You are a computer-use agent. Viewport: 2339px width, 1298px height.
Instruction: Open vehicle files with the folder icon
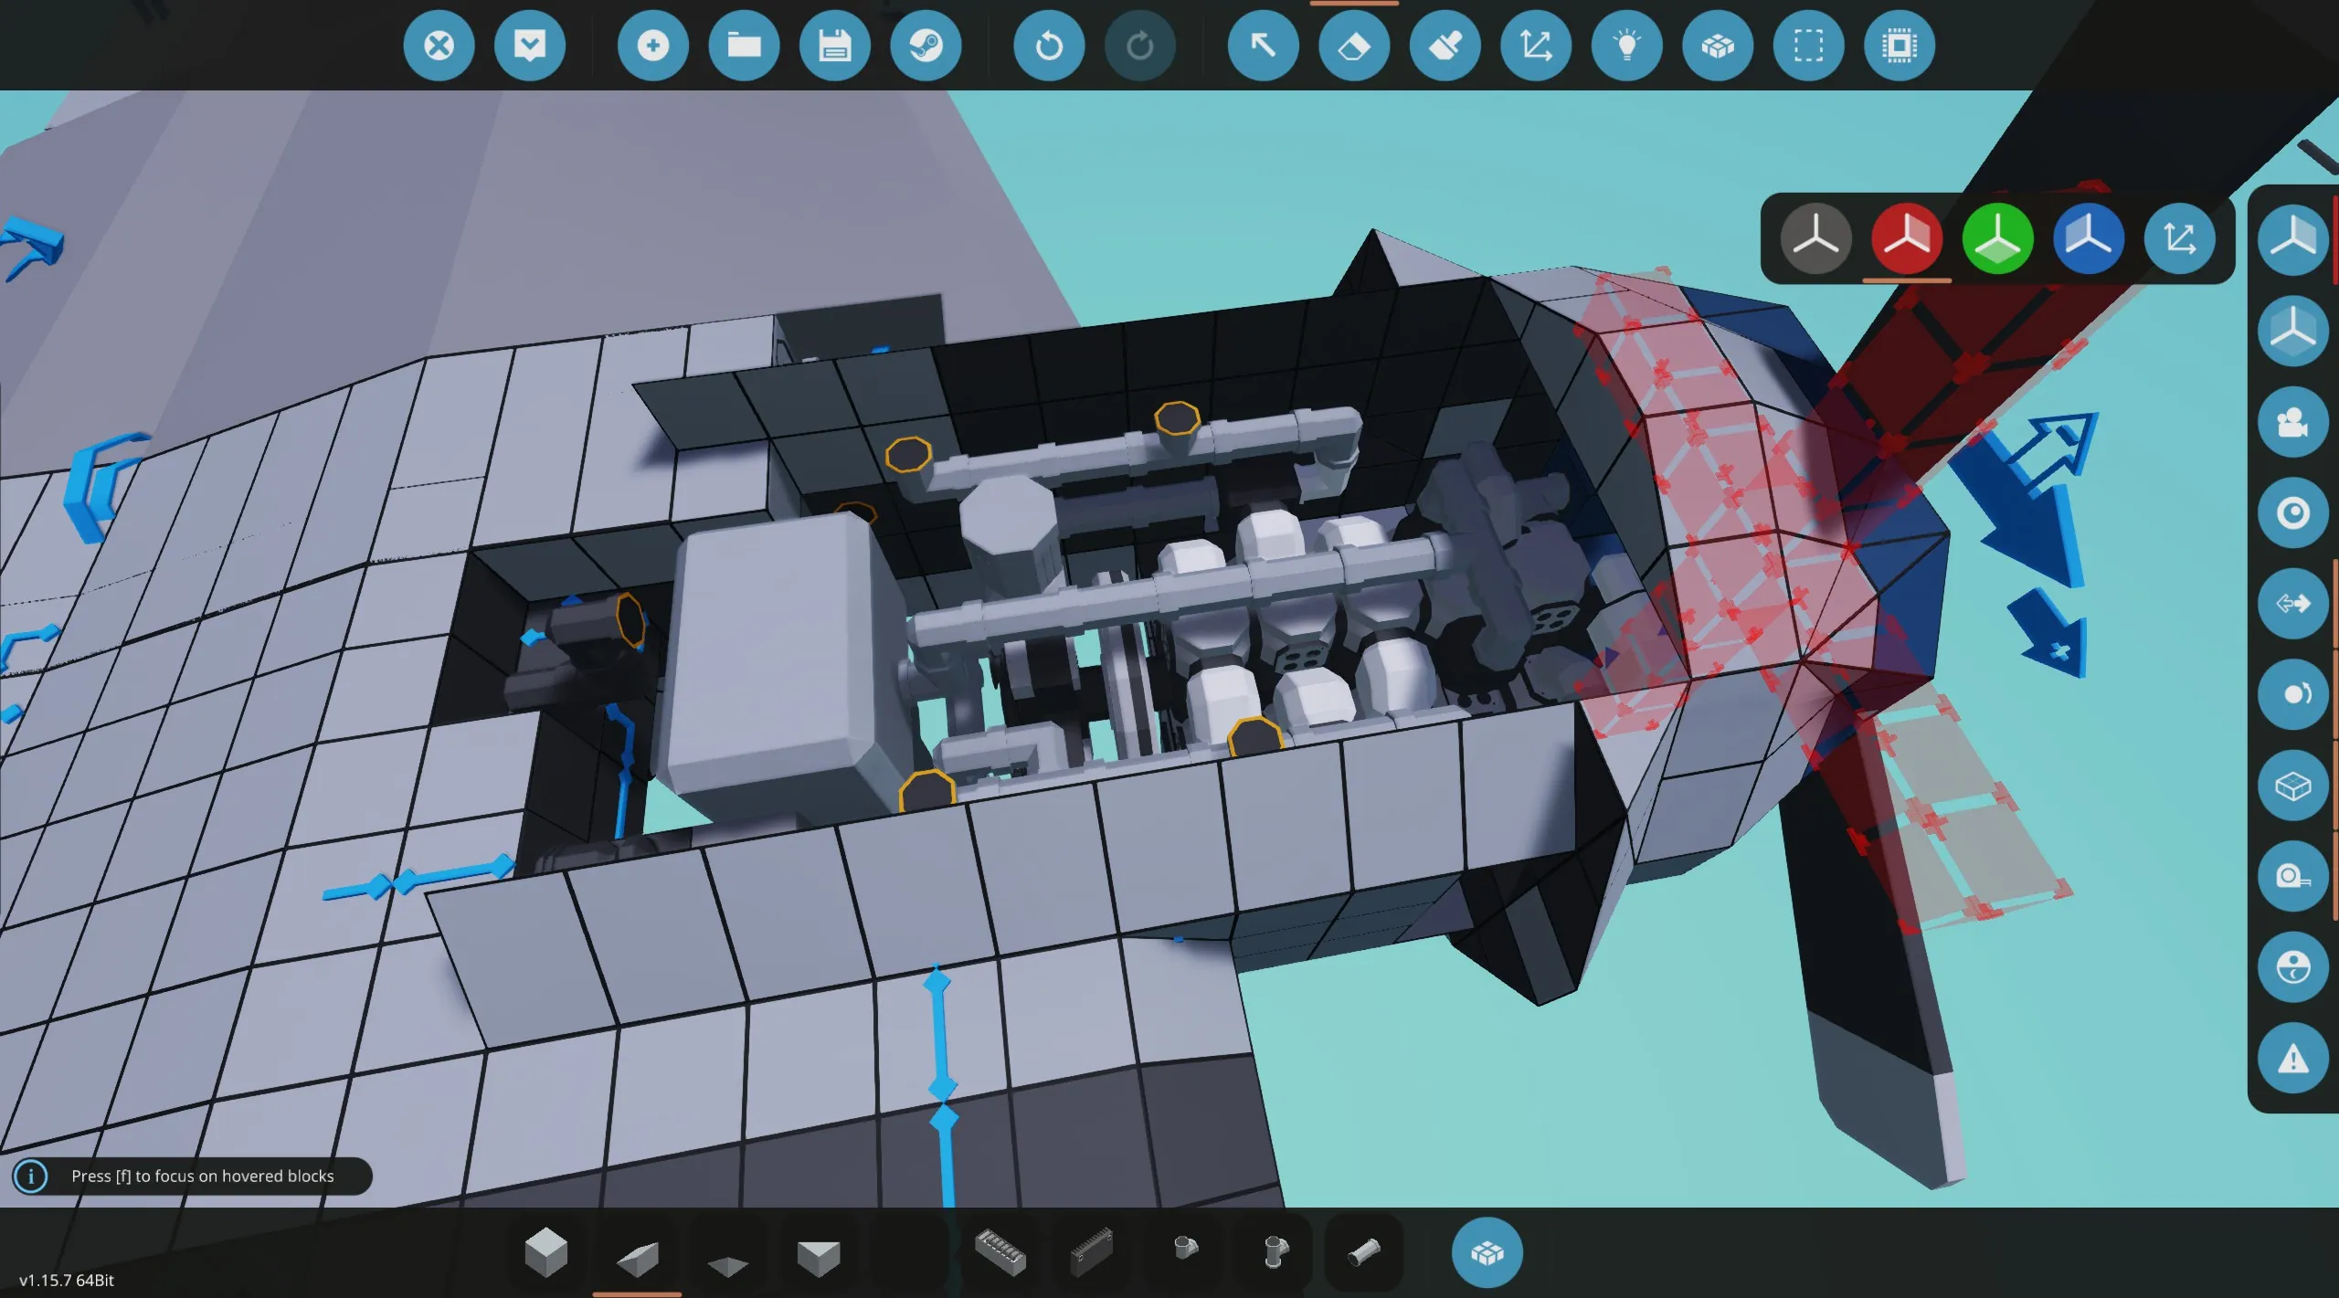(744, 46)
